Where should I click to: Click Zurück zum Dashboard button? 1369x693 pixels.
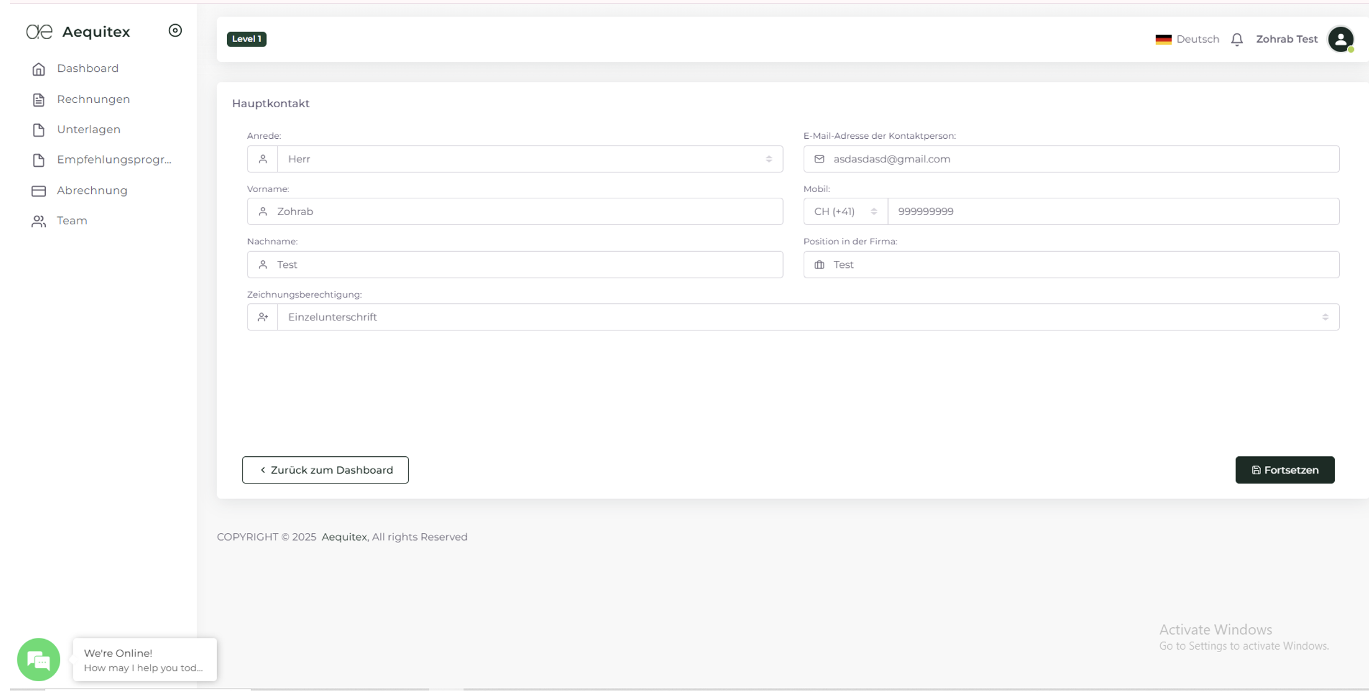[325, 470]
